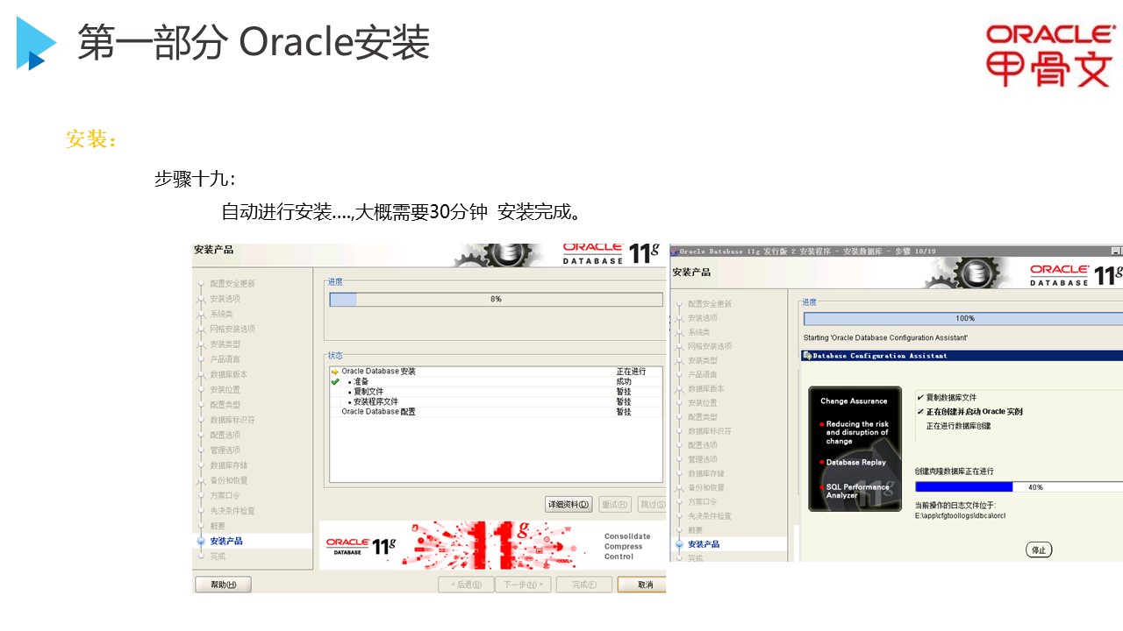Viewport: 1123px width, 631px height.
Task: Click the 8% installation progress bar
Action: (x=496, y=299)
